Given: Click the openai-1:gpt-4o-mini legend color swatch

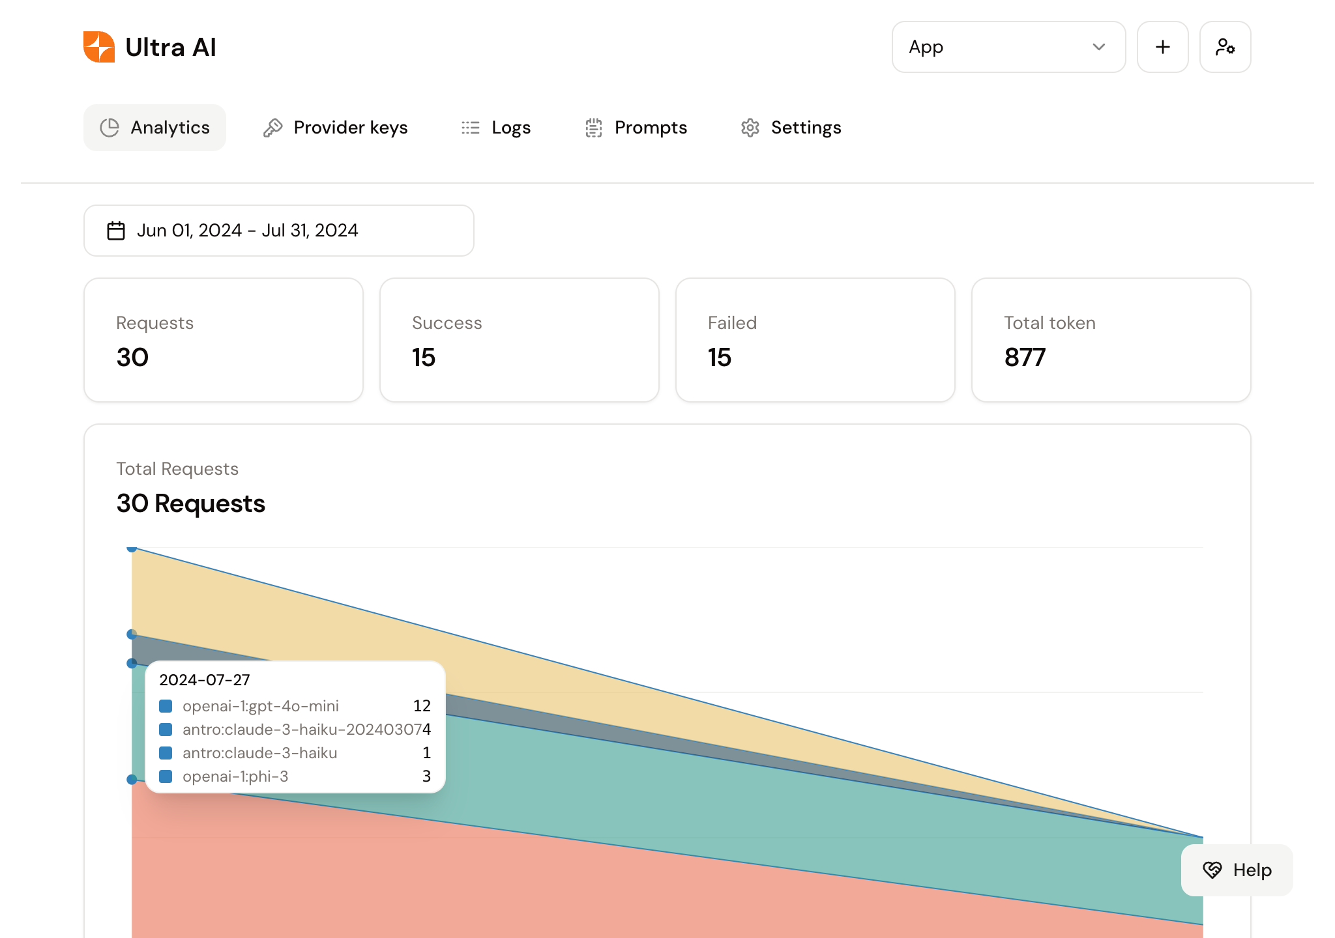Looking at the screenshot, I should [x=166, y=706].
